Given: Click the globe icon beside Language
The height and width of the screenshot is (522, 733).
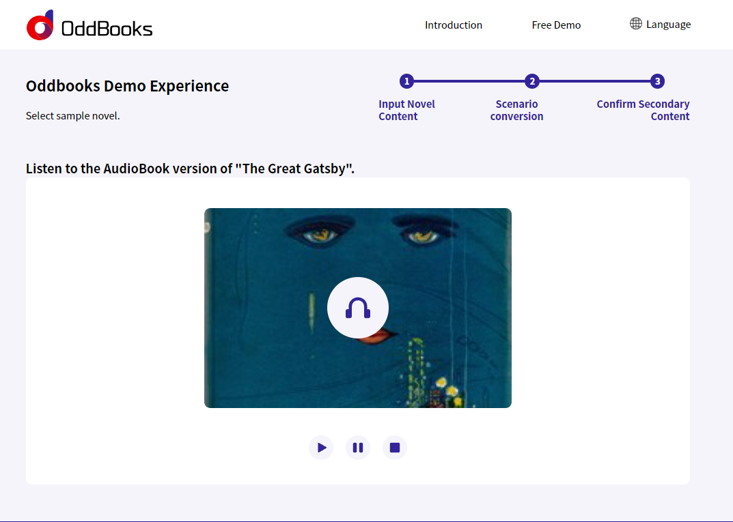Looking at the screenshot, I should pyautogui.click(x=636, y=23).
